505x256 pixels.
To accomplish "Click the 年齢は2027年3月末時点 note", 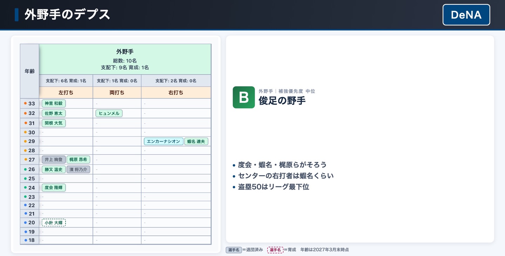I will click(325, 250).
